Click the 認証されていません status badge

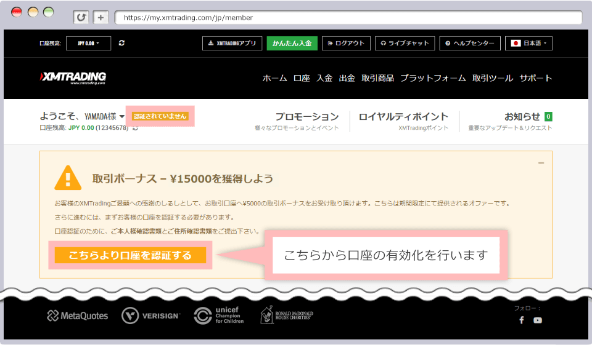pyautogui.click(x=160, y=116)
